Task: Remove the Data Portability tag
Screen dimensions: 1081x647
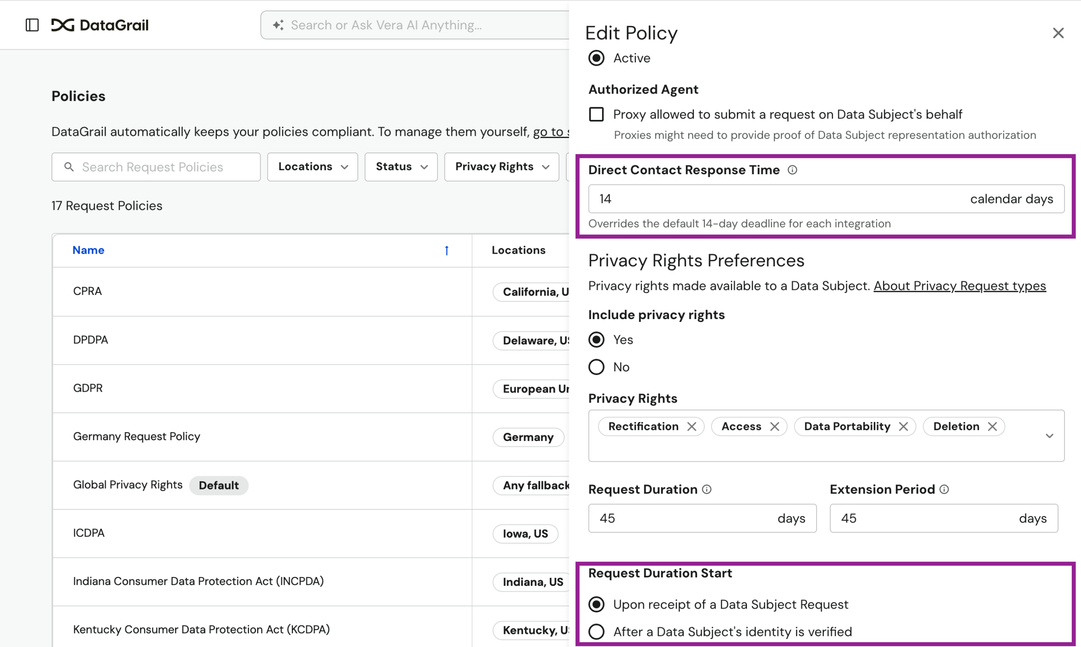Action: click(x=903, y=426)
